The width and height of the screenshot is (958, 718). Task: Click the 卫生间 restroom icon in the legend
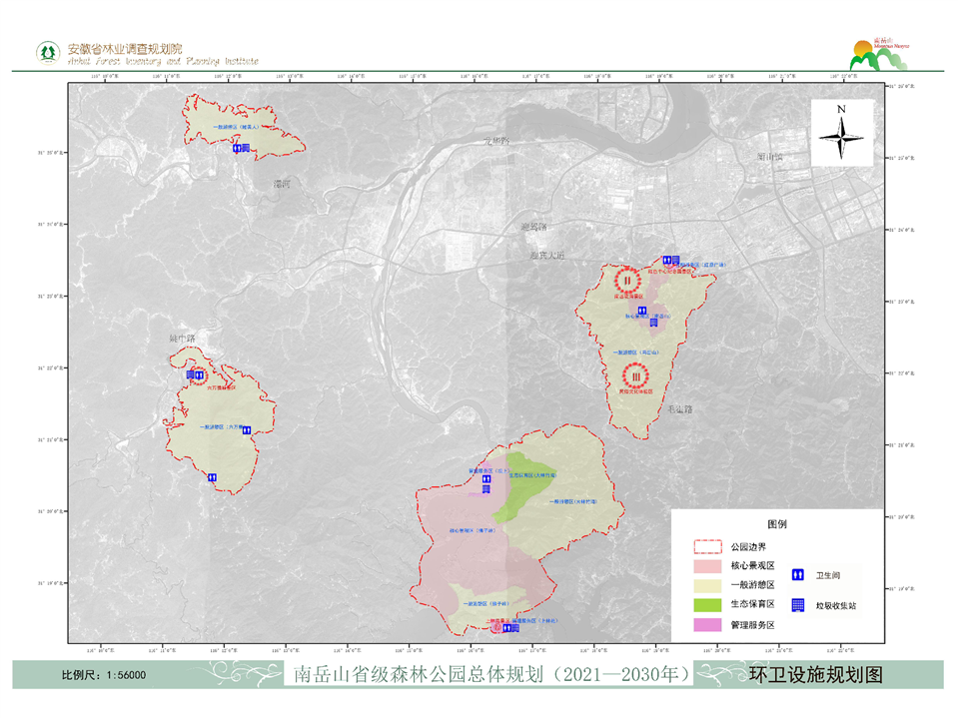click(798, 575)
